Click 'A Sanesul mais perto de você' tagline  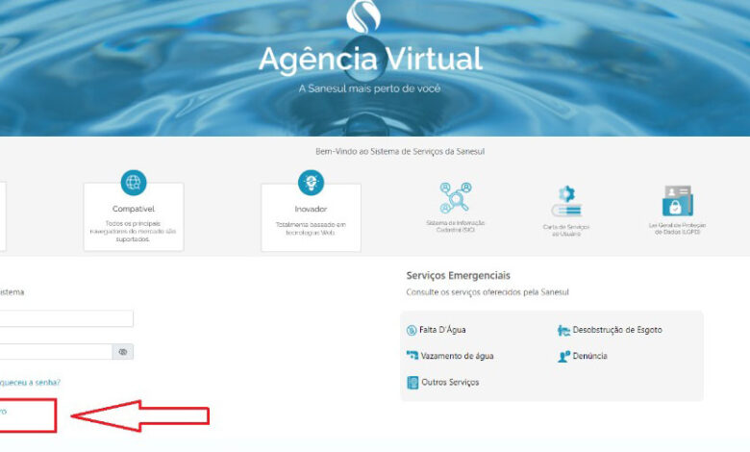(369, 88)
